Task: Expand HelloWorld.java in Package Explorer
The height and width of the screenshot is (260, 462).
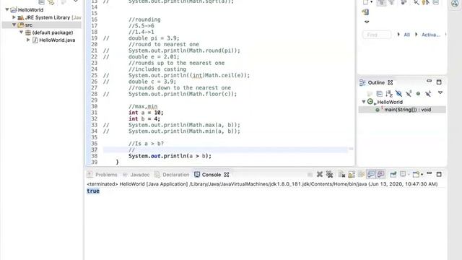Action: [28, 40]
